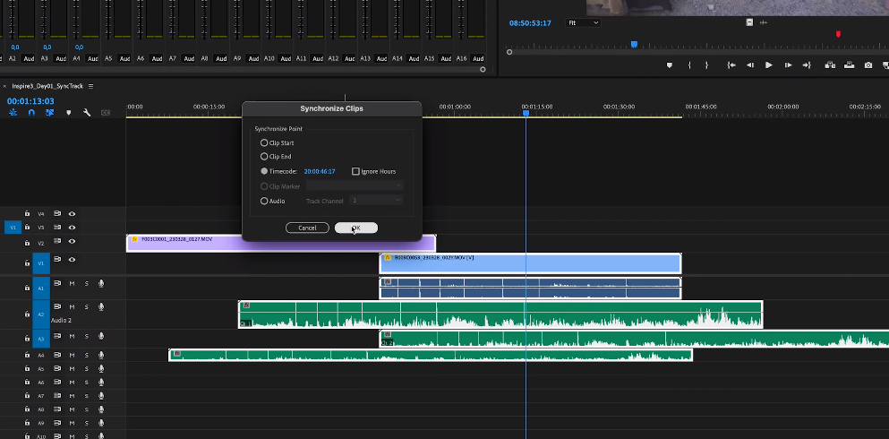Toggle the Linked Selection icon in timeline
The height and width of the screenshot is (439, 889).
pyautogui.click(x=50, y=113)
